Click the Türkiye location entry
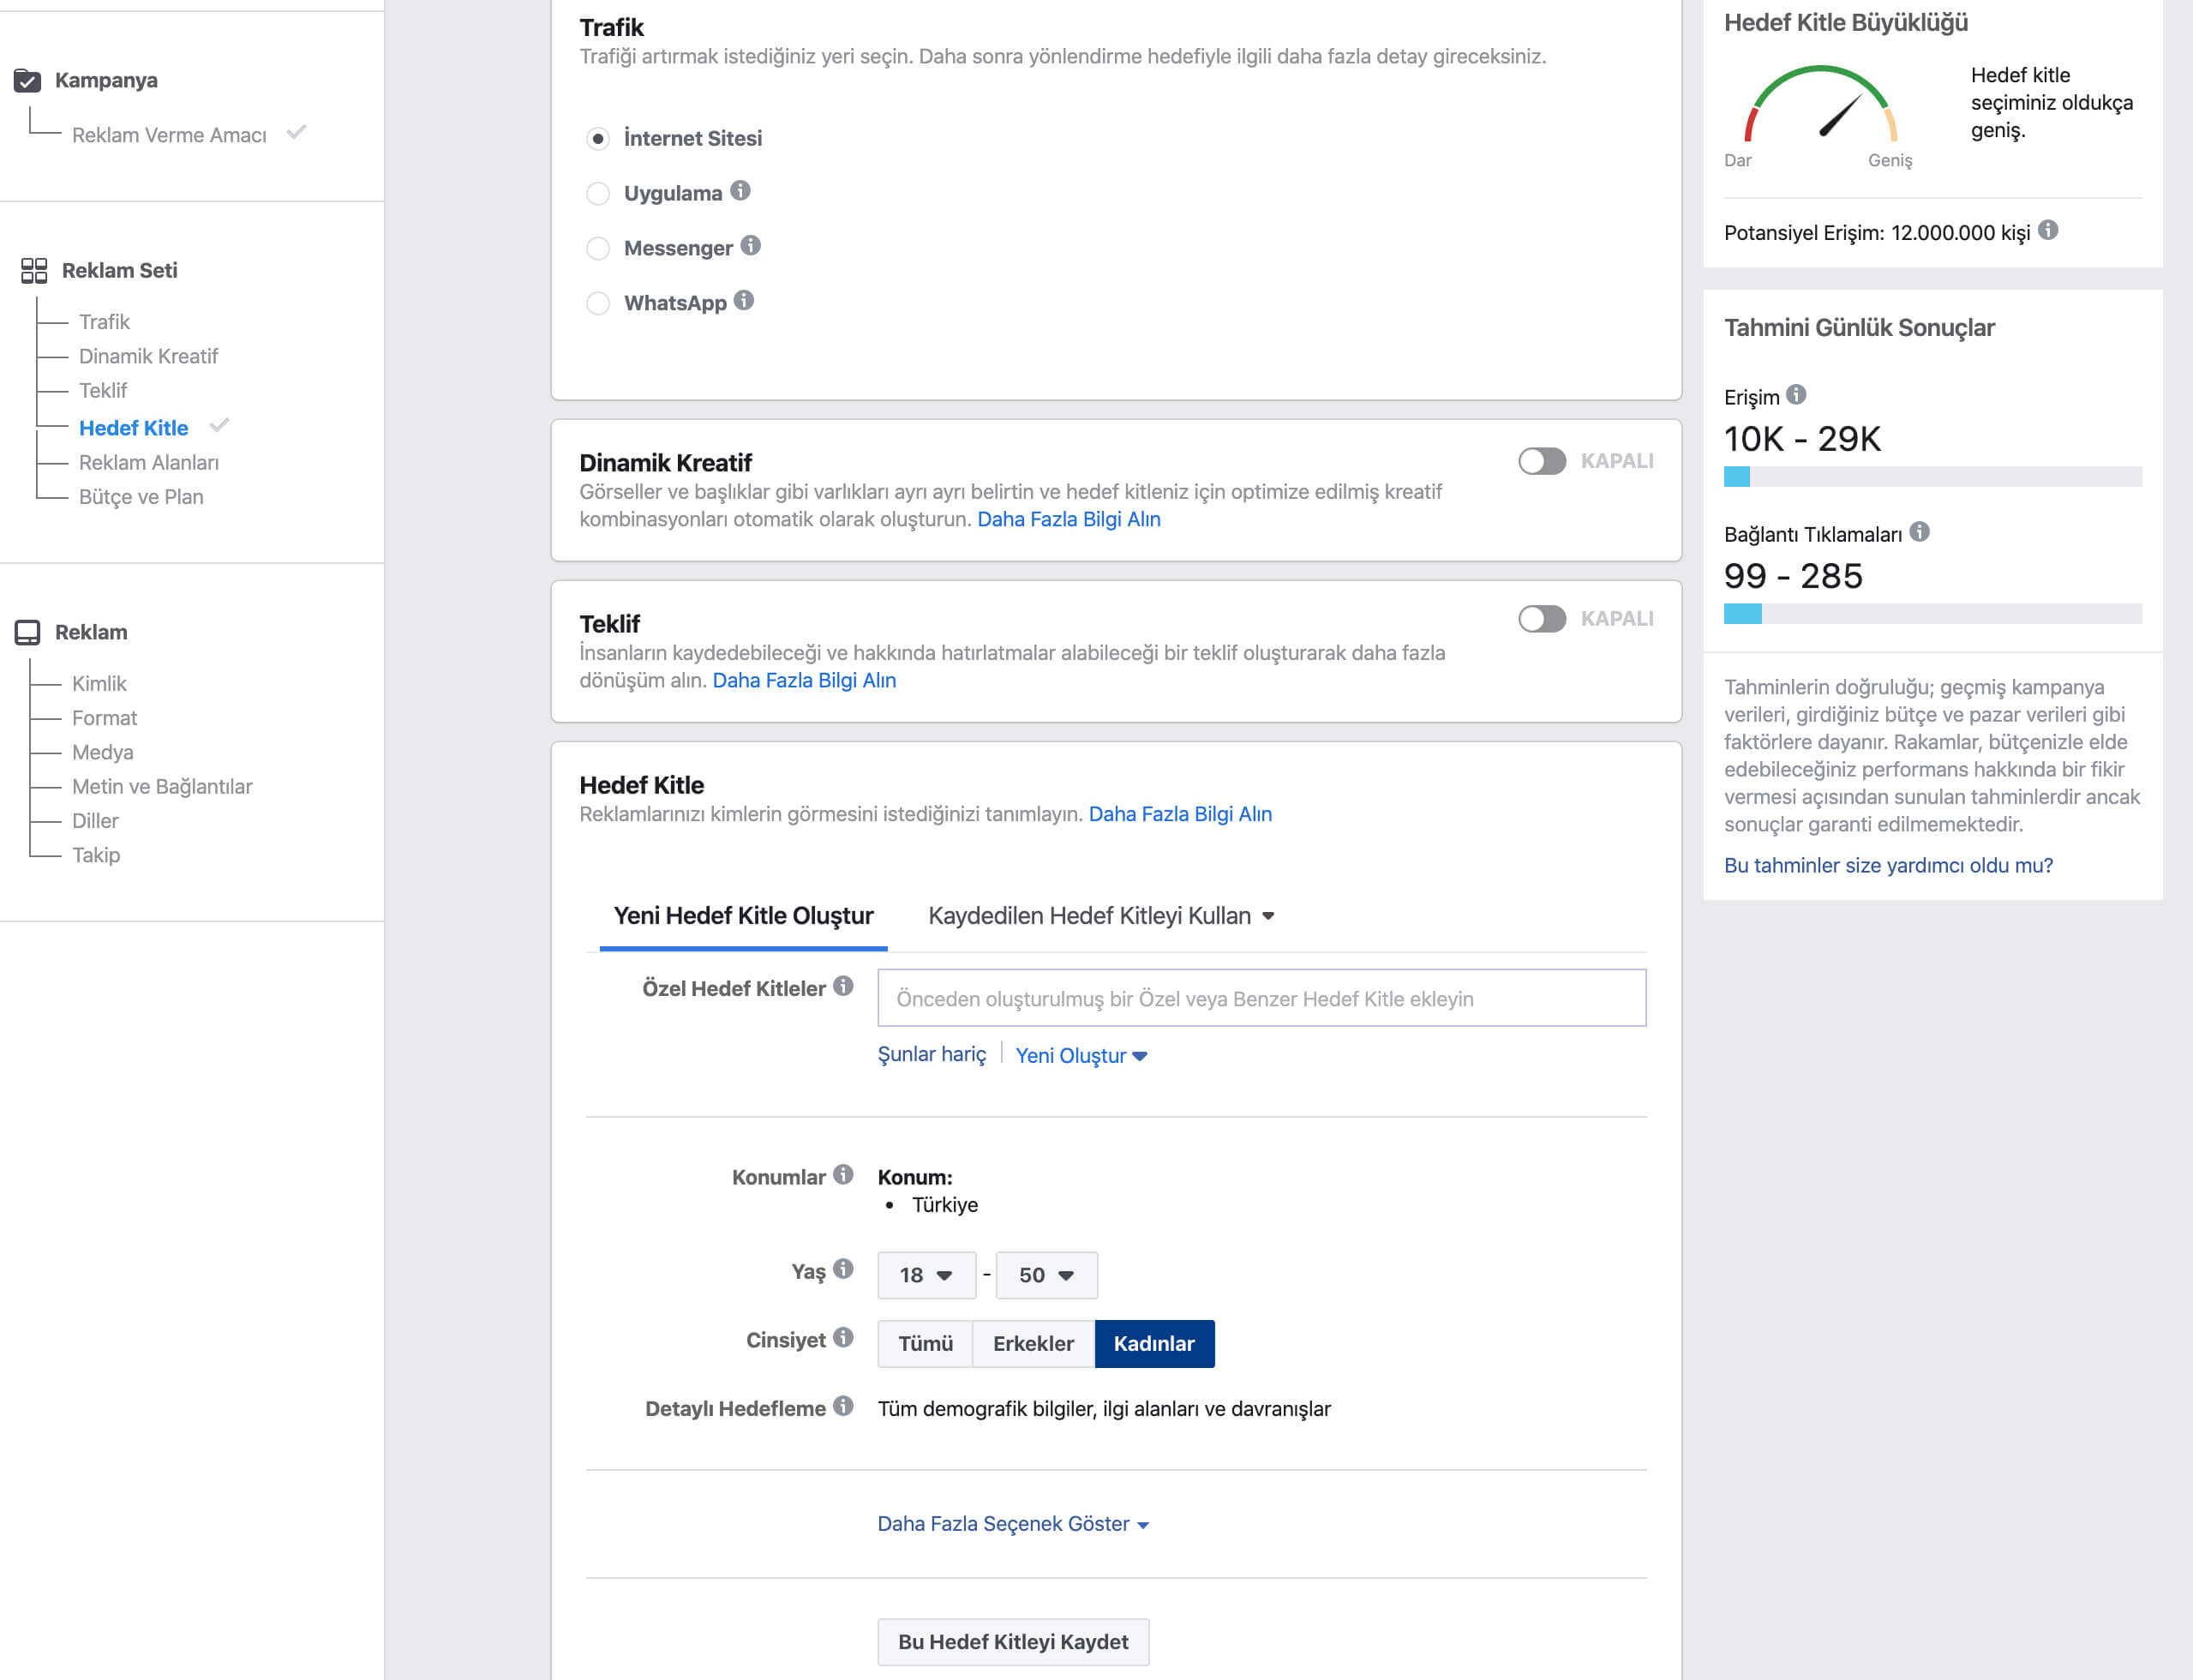2193x1680 pixels. click(944, 1205)
